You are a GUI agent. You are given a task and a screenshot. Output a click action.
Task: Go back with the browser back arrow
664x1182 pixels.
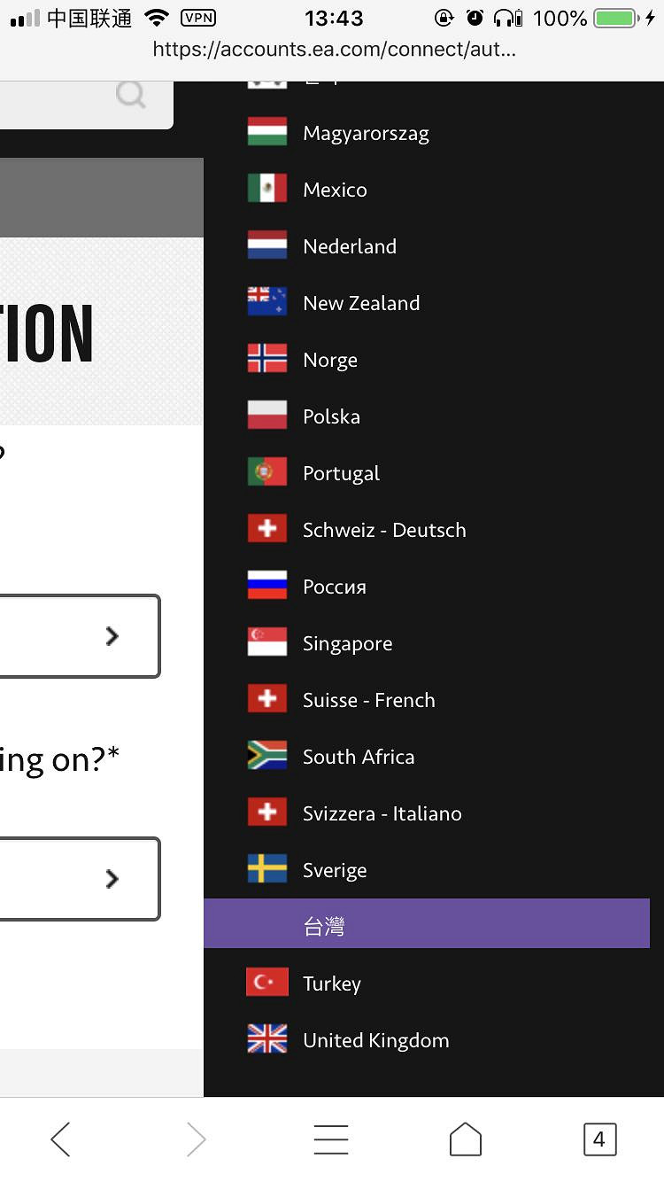(60, 1139)
